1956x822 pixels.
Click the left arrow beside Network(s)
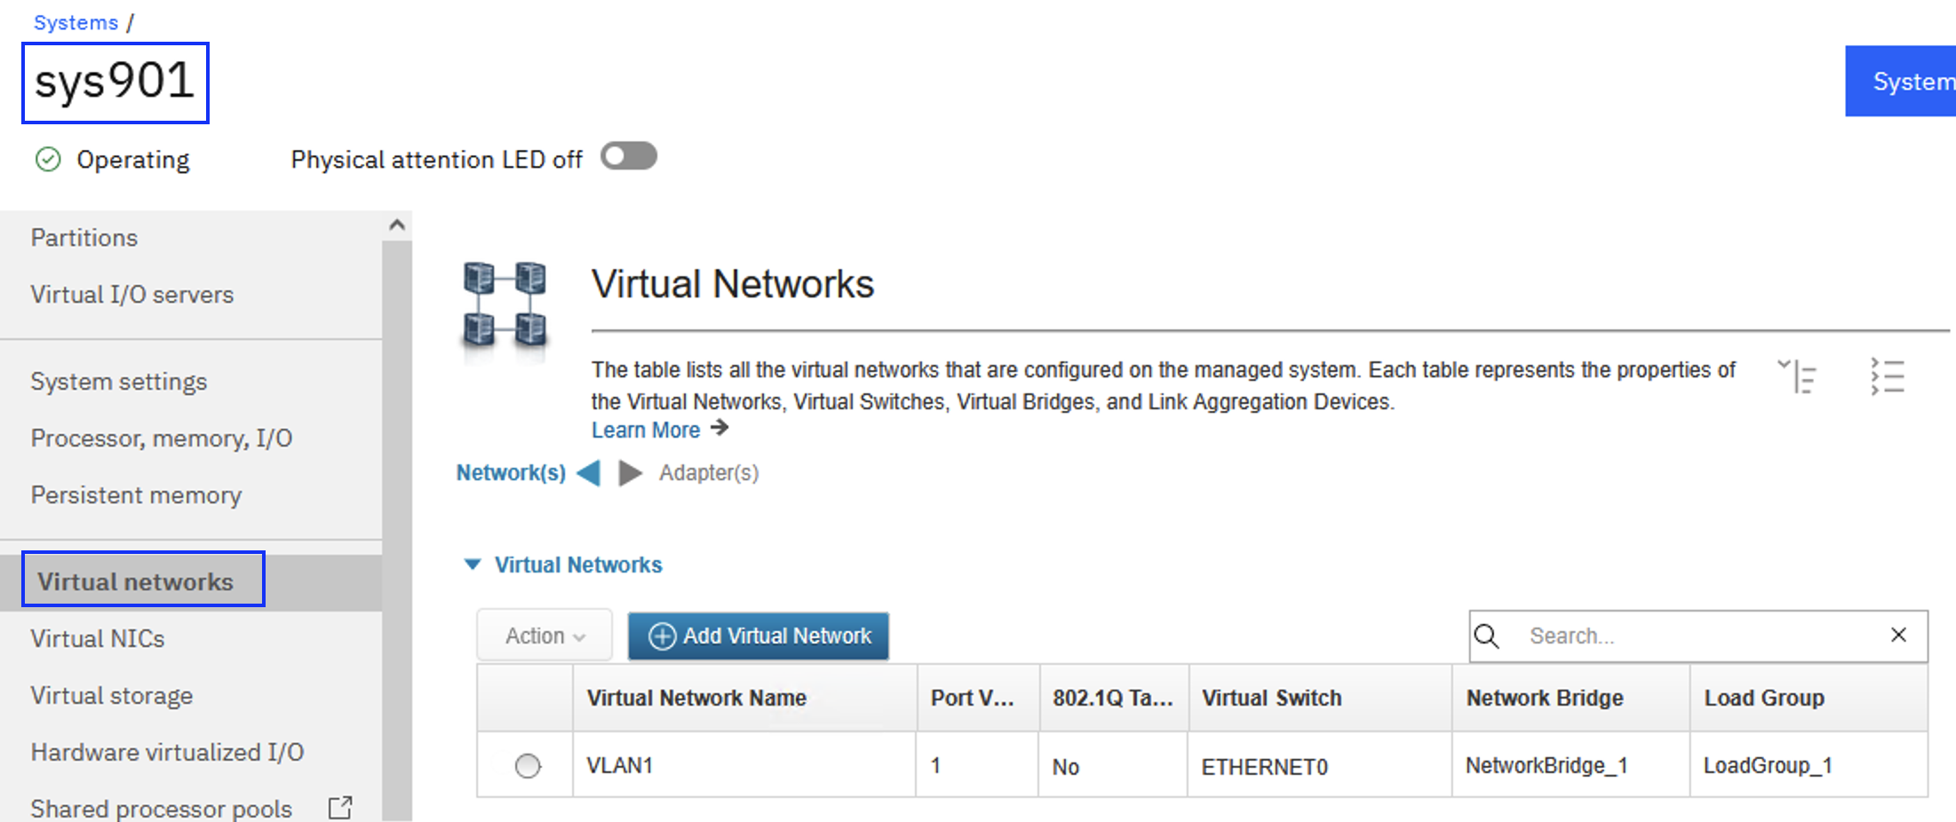(588, 473)
